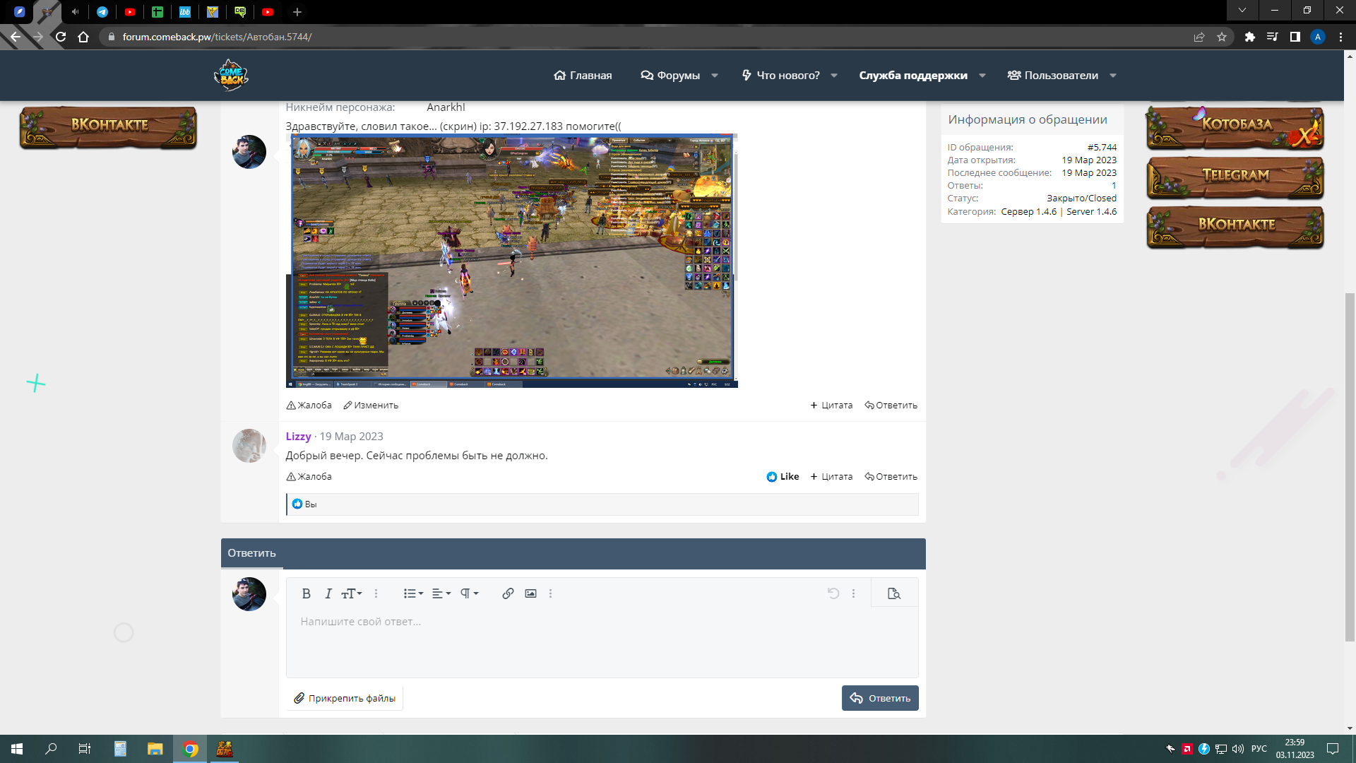The width and height of the screenshot is (1356, 763).
Task: Toggle bold formatting in reply editor
Action: click(307, 593)
